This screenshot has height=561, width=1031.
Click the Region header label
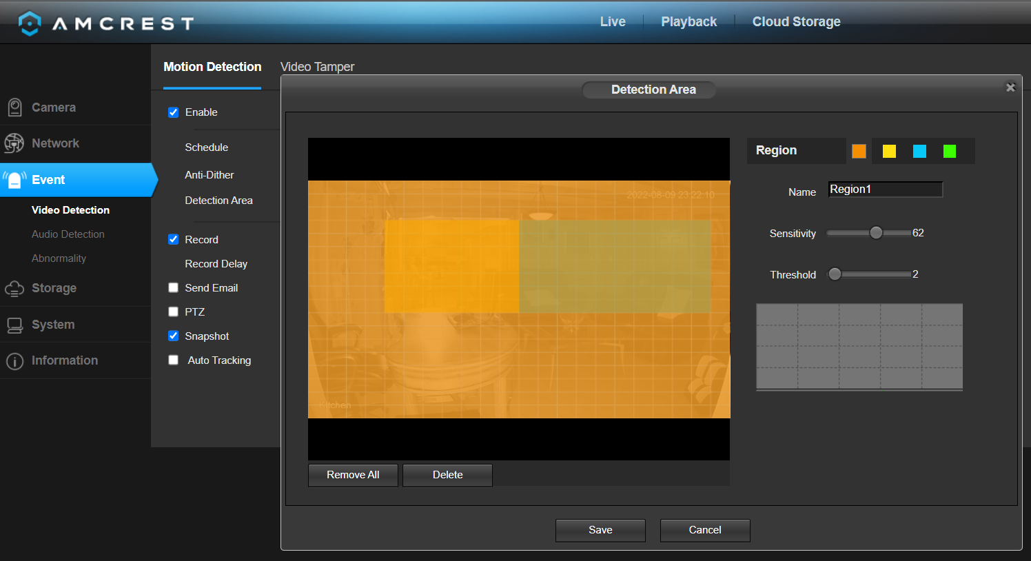tap(776, 150)
